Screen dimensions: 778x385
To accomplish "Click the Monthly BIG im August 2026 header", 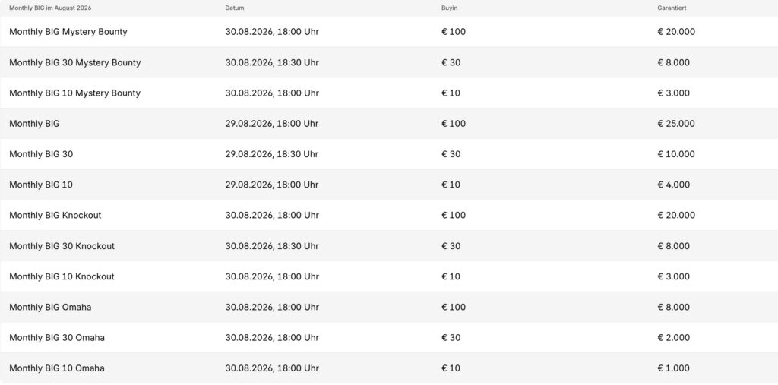I will coord(50,8).
